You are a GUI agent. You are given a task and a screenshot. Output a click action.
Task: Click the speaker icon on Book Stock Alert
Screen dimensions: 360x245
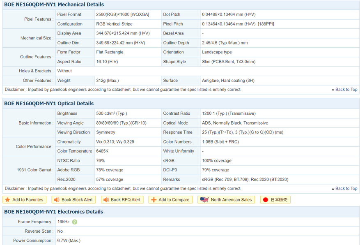coord(56,200)
